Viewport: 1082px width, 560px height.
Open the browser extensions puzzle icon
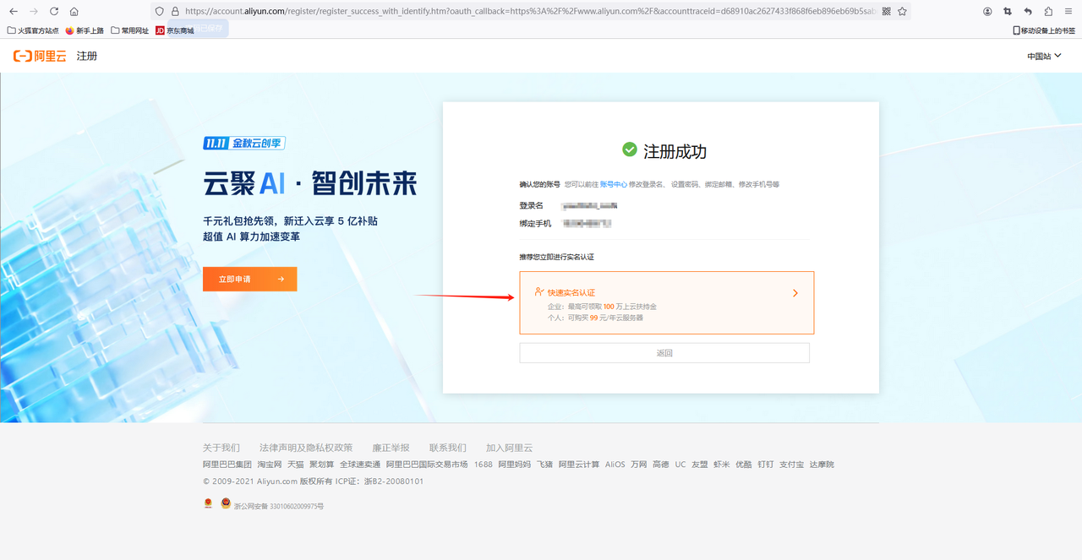click(x=1048, y=12)
